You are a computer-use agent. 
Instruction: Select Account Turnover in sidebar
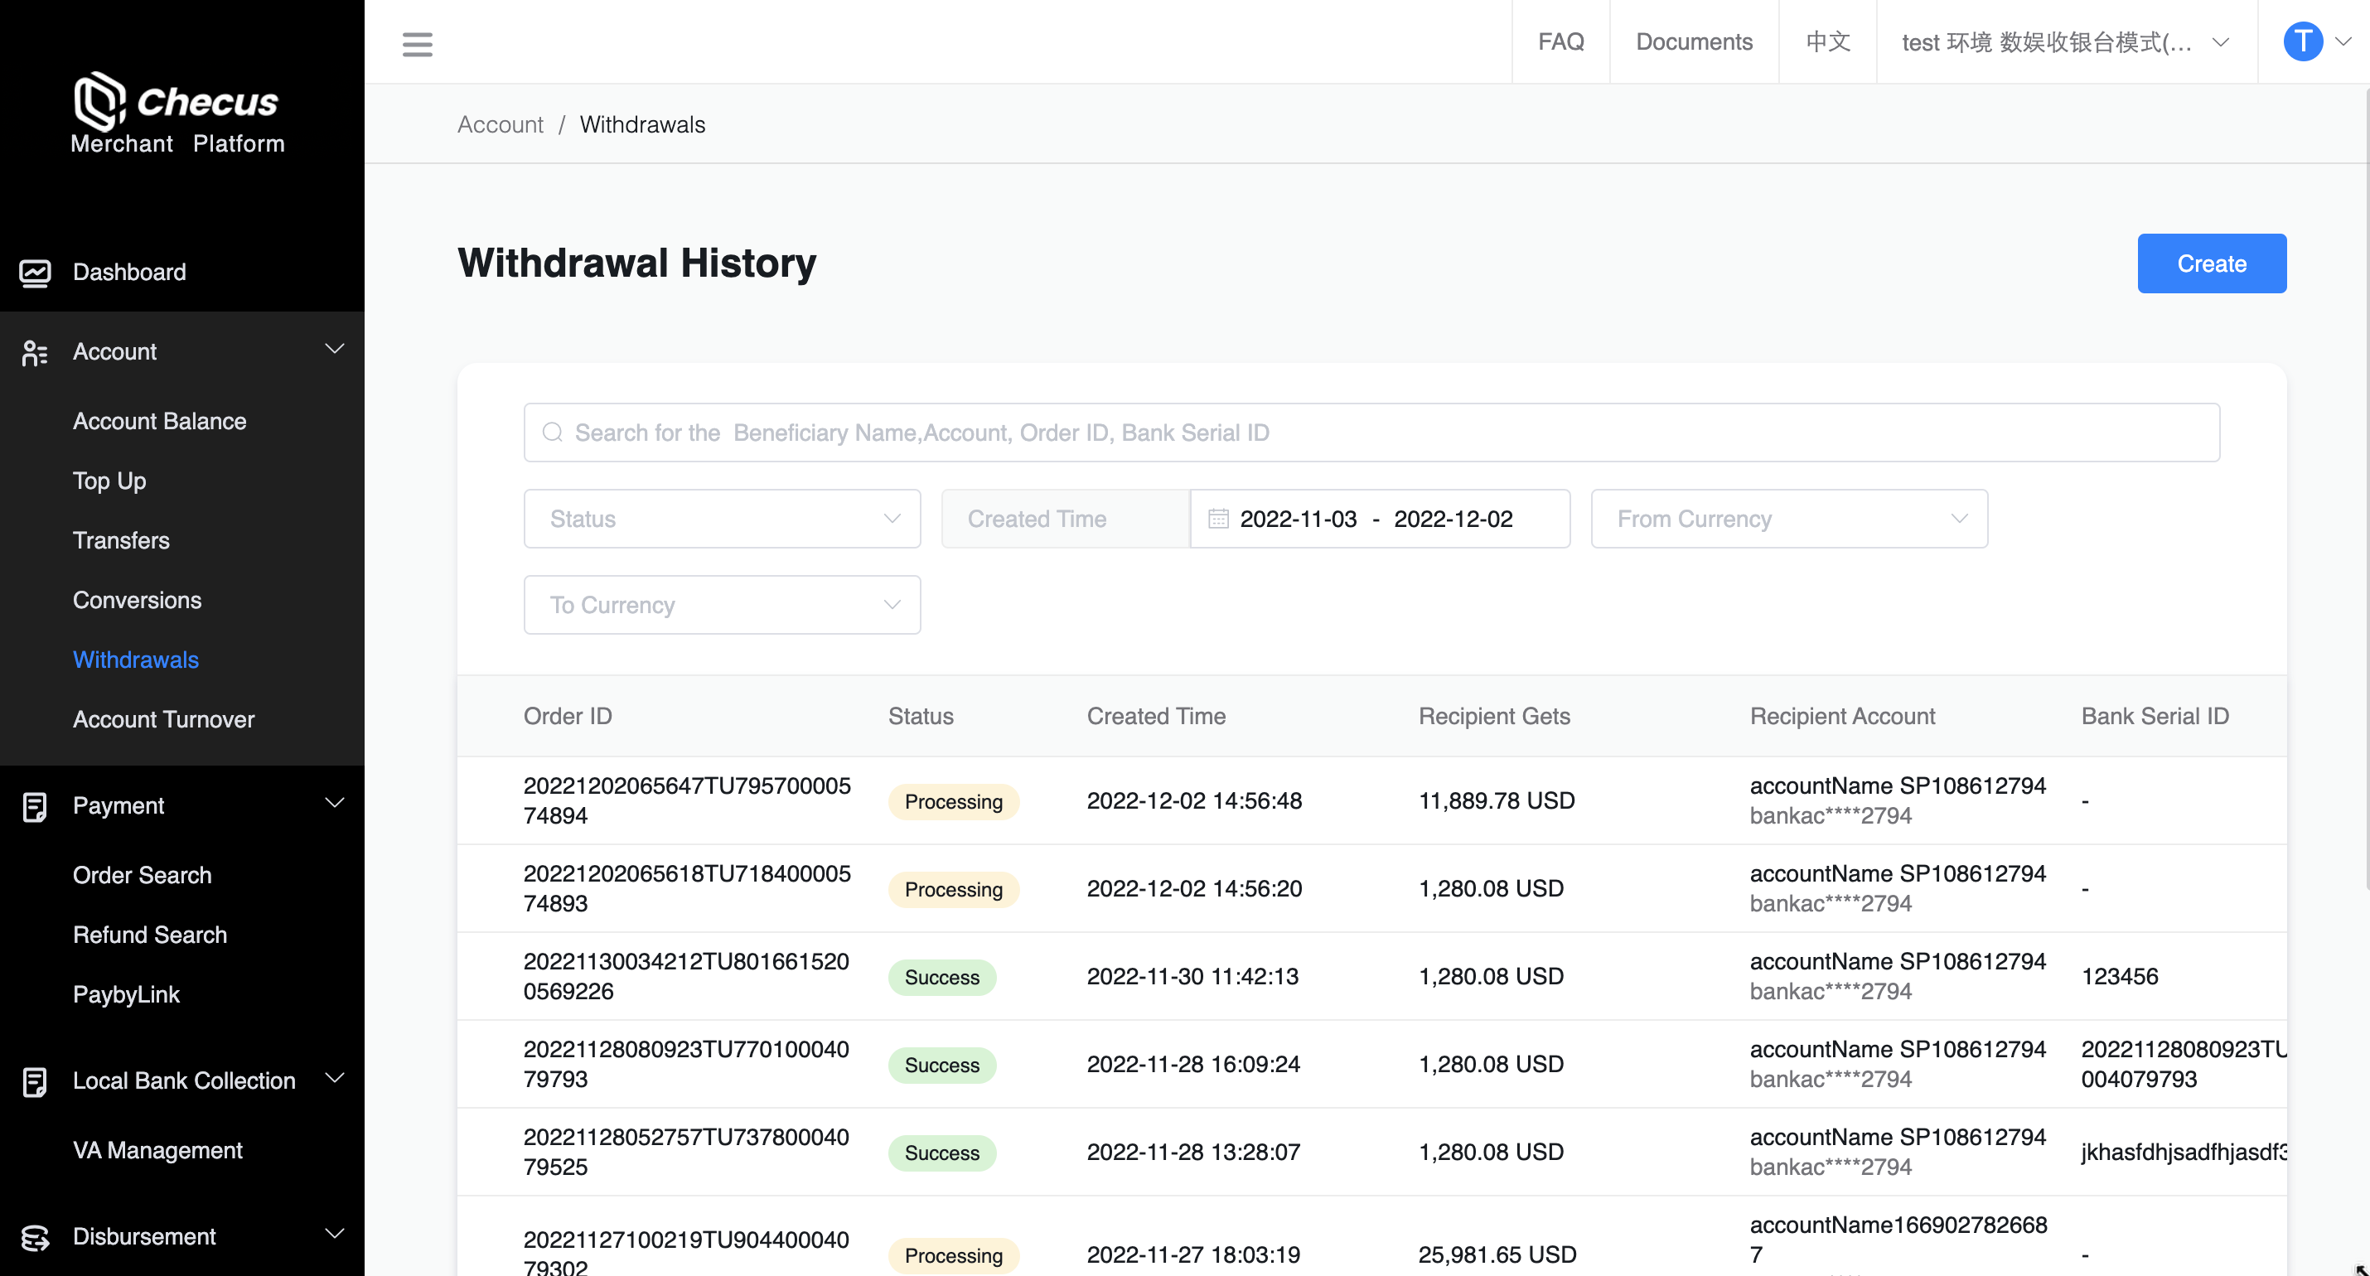tap(164, 719)
